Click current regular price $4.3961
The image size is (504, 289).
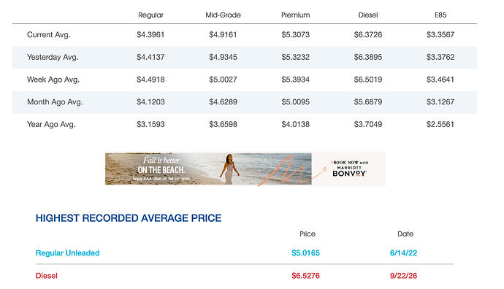[150, 35]
